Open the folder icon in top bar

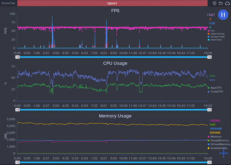(x=221, y=3)
